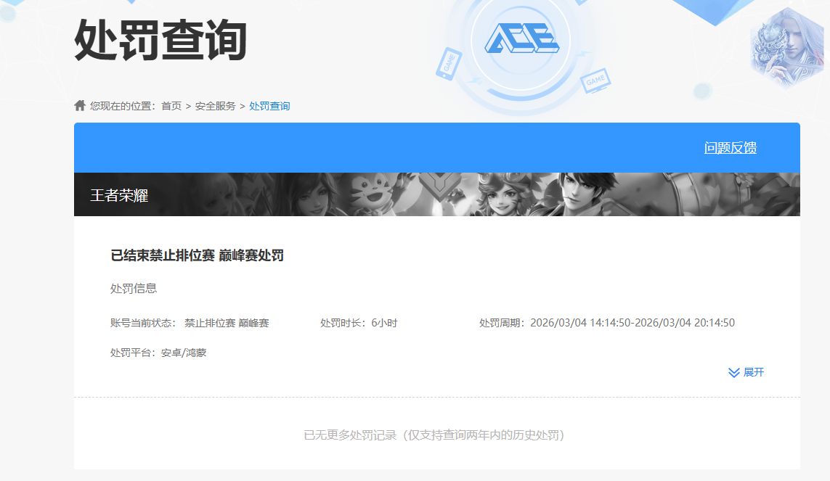Click the 账号当前状态 status text
The height and width of the screenshot is (481, 830).
tap(190, 323)
